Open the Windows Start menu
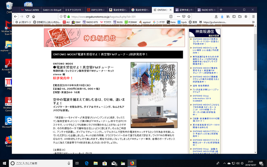This screenshot has height=167, width=267. tap(4, 163)
